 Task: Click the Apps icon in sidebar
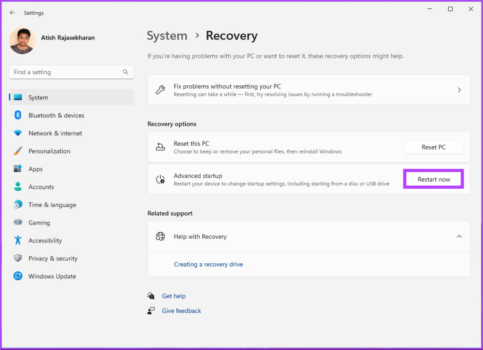[18, 169]
